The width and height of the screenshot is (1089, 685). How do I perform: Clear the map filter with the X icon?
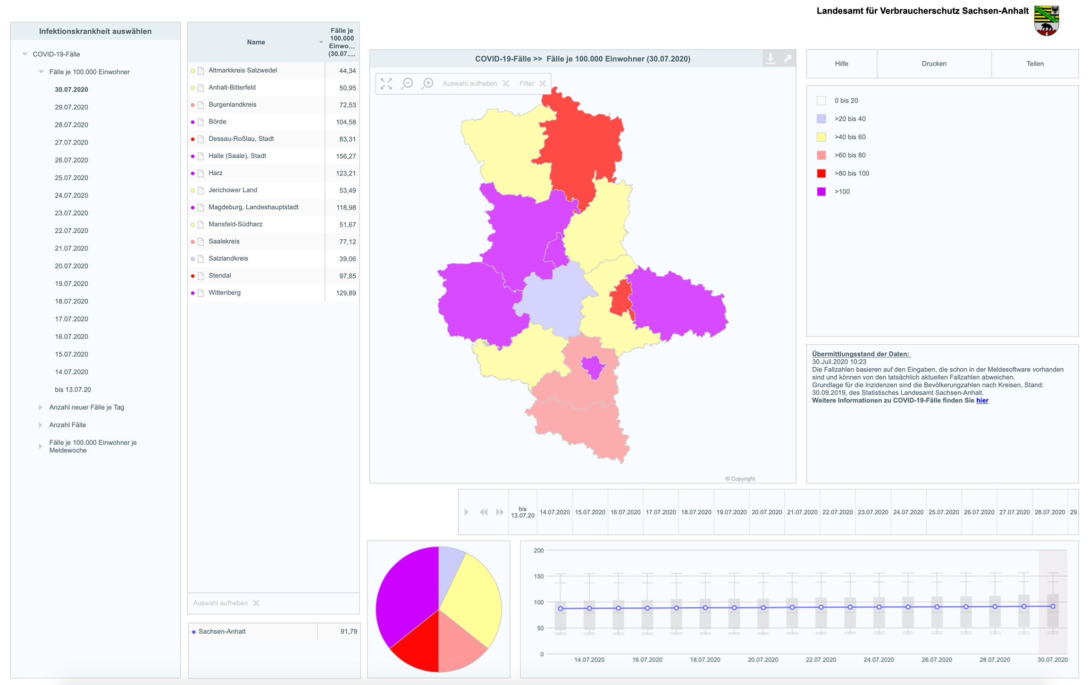coord(542,83)
